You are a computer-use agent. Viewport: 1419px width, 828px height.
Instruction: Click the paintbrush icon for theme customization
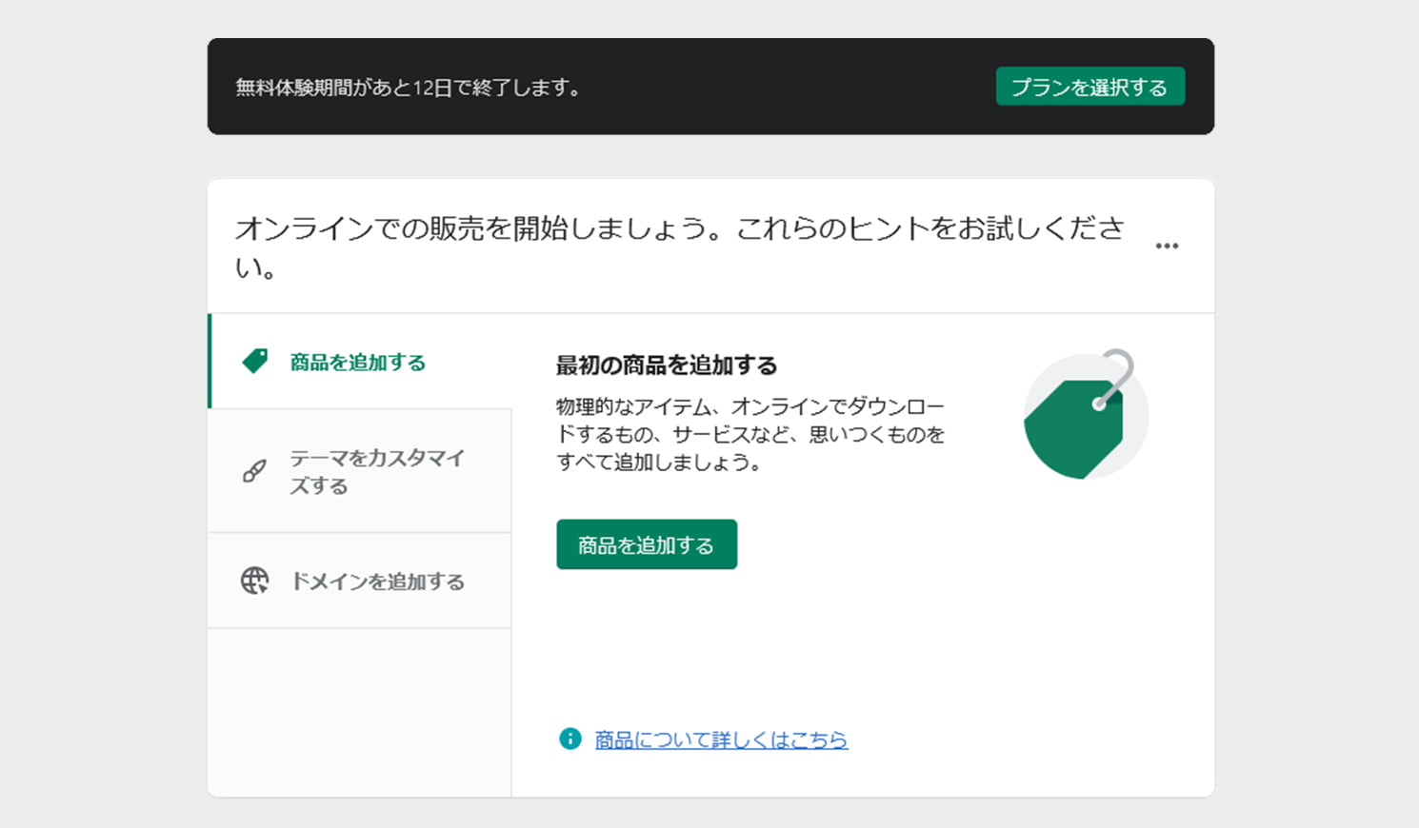pyautogui.click(x=254, y=471)
